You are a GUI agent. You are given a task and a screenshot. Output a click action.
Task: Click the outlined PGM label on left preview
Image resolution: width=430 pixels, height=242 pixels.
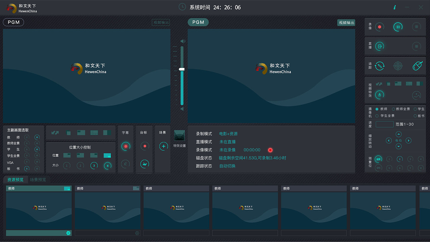tap(13, 22)
